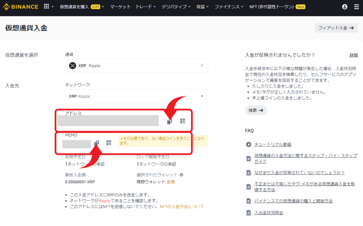
Task: Click the EUR currency badge
Action: click(x=96, y=7)
